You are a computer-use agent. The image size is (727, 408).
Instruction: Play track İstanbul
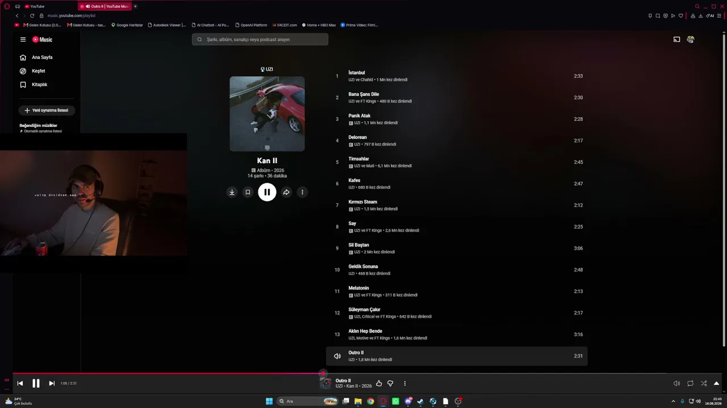[x=457, y=76]
